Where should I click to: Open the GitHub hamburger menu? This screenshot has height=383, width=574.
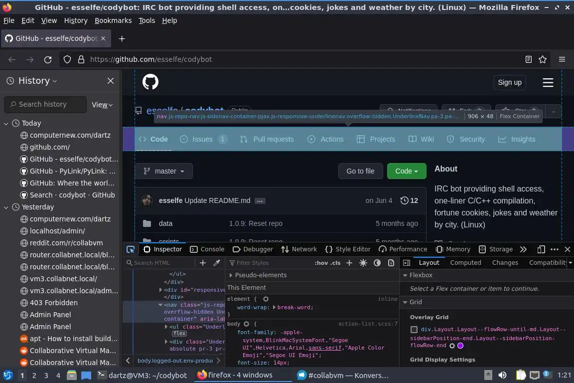[548, 82]
